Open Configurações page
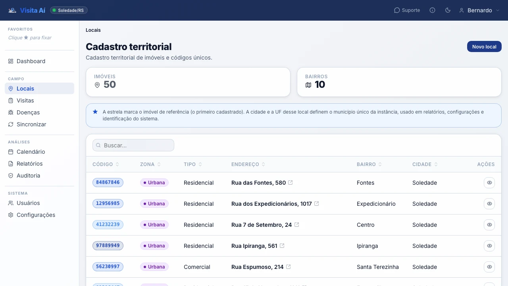This screenshot has width=508, height=286. coord(39,215)
